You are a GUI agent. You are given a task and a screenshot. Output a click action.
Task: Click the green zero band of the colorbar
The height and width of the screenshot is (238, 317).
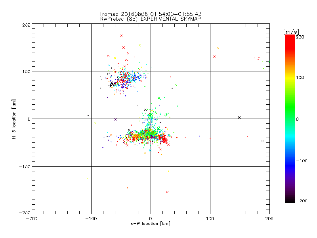[x=290, y=119]
